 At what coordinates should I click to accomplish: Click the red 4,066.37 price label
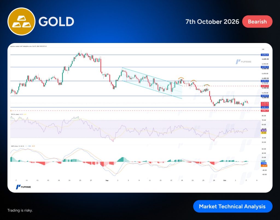(265, 111)
